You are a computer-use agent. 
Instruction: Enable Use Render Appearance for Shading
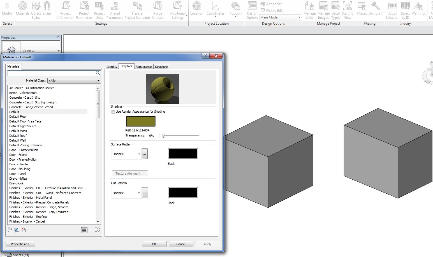(114, 112)
